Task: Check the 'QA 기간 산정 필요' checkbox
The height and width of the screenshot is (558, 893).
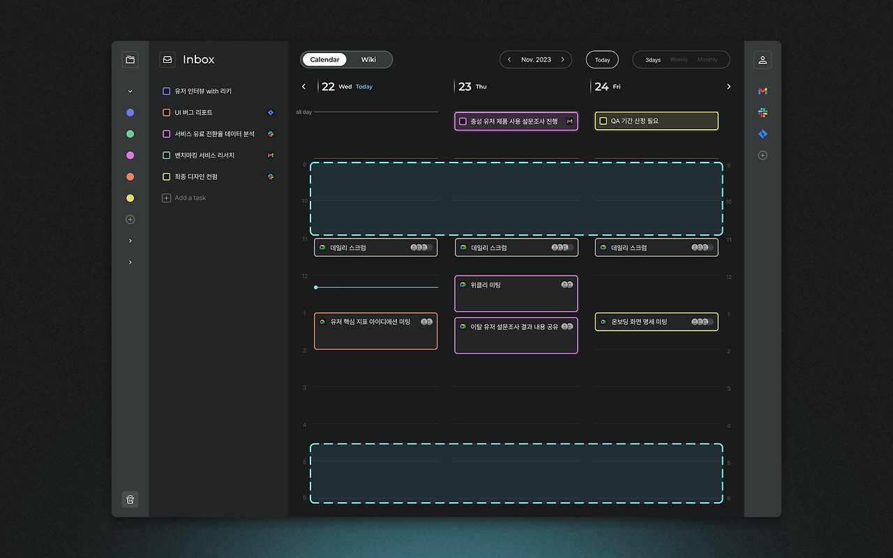Action: pyautogui.click(x=603, y=121)
